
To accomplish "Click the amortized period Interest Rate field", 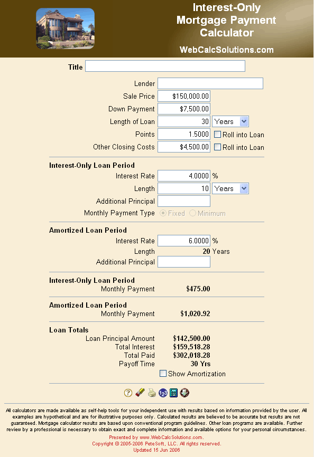I will (x=184, y=241).
